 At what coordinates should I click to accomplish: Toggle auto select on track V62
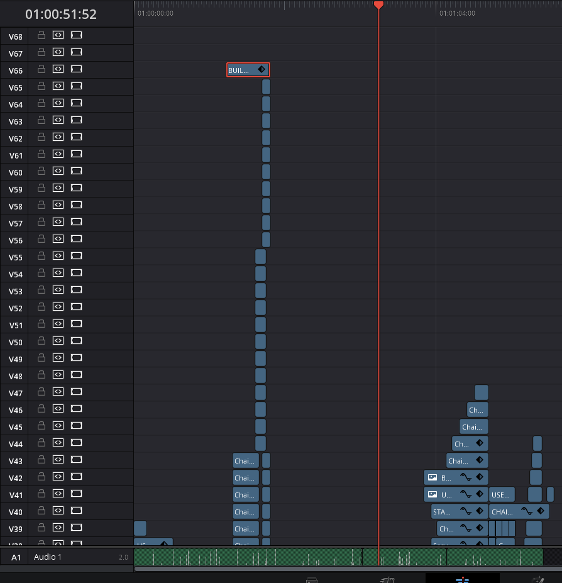[x=58, y=137]
